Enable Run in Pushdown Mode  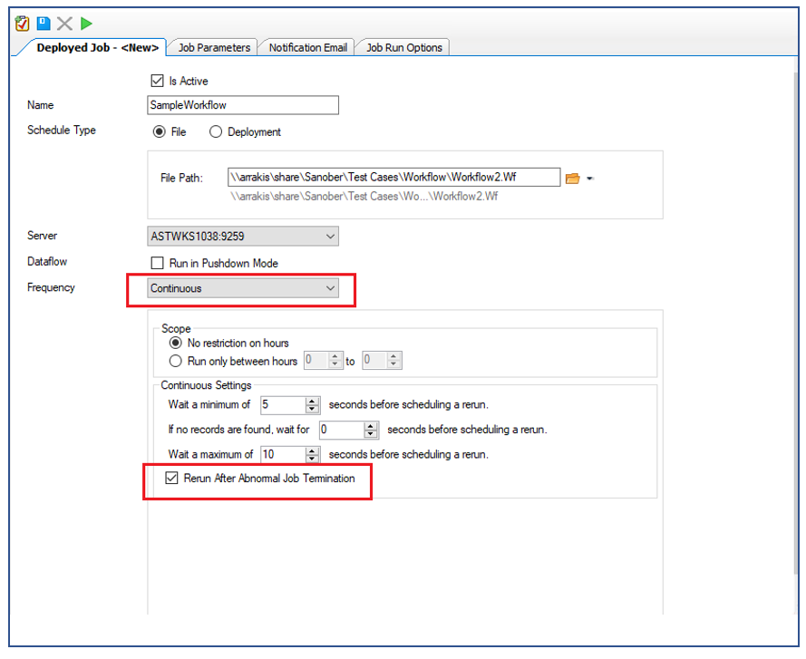(158, 263)
